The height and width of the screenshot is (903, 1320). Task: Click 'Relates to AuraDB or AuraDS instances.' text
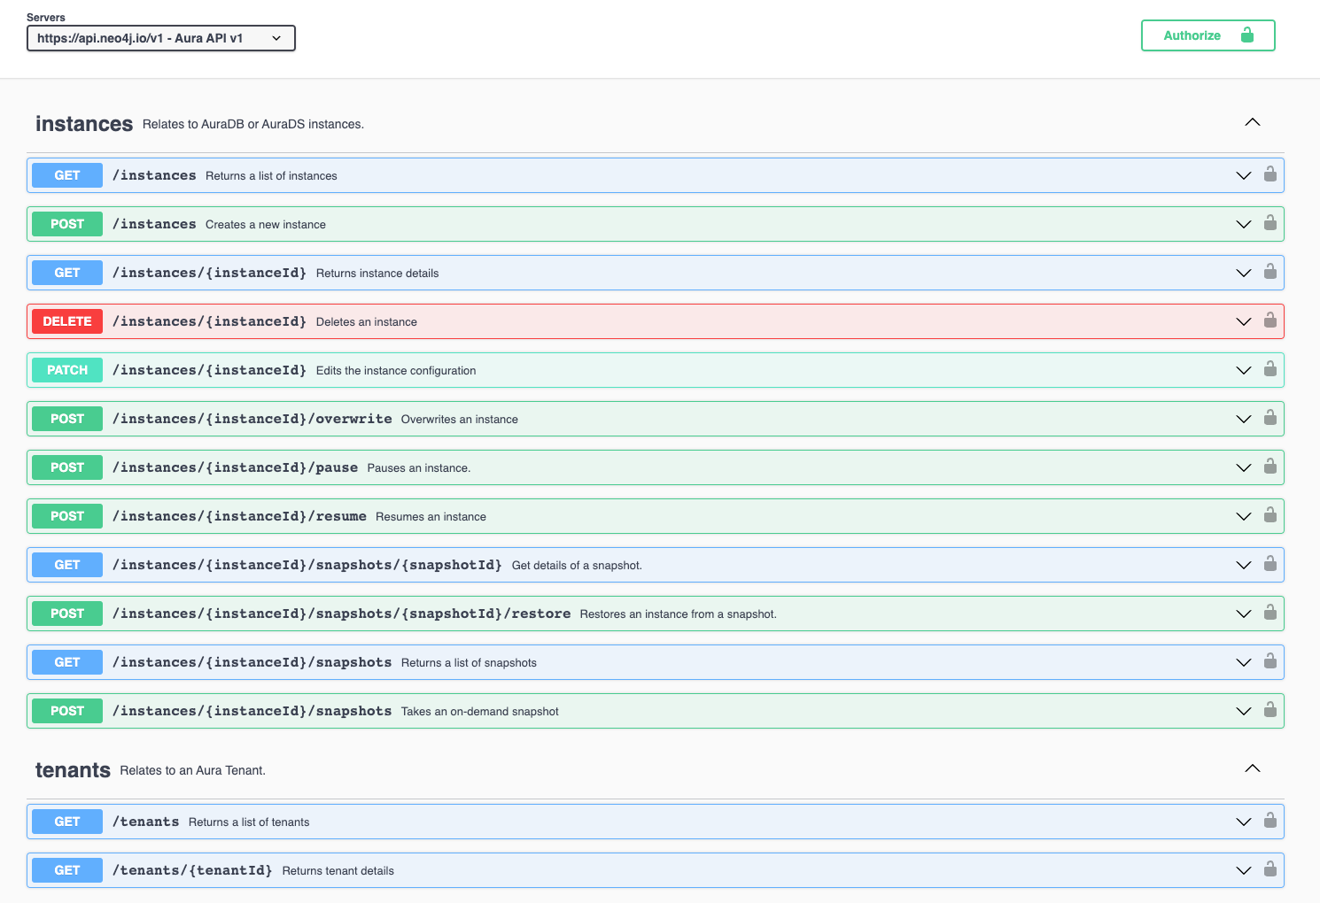click(253, 124)
